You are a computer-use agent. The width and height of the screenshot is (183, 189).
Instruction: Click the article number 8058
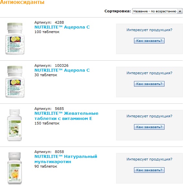coord(59,152)
